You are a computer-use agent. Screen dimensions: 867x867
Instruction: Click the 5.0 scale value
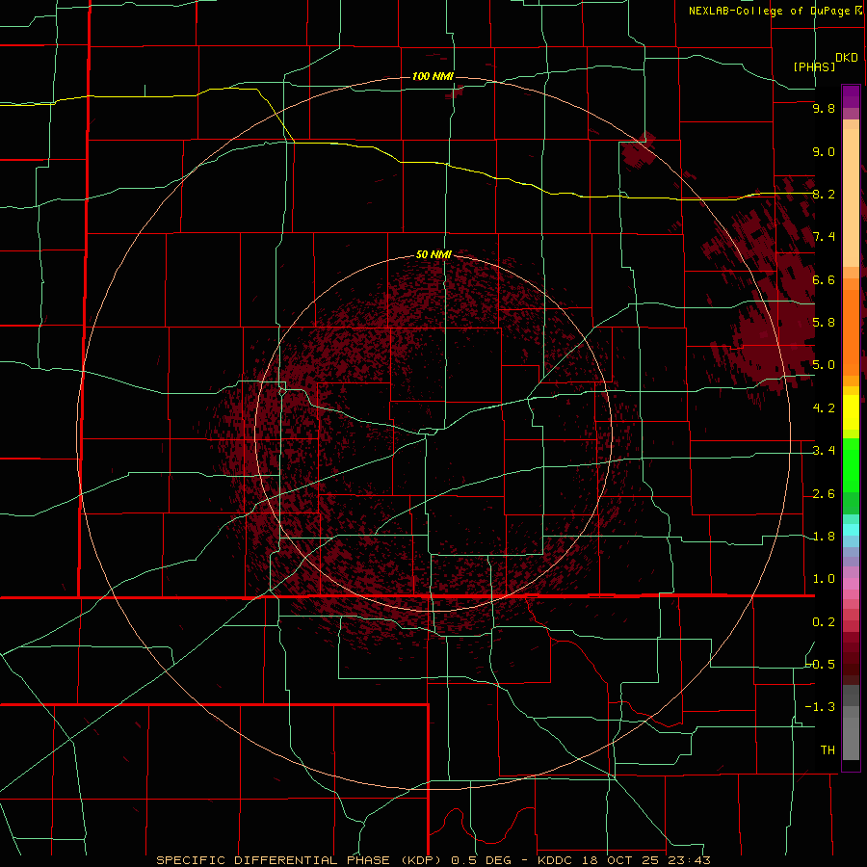(x=824, y=365)
